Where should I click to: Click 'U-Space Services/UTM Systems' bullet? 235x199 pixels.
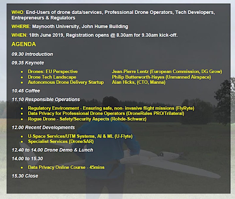click(80, 136)
